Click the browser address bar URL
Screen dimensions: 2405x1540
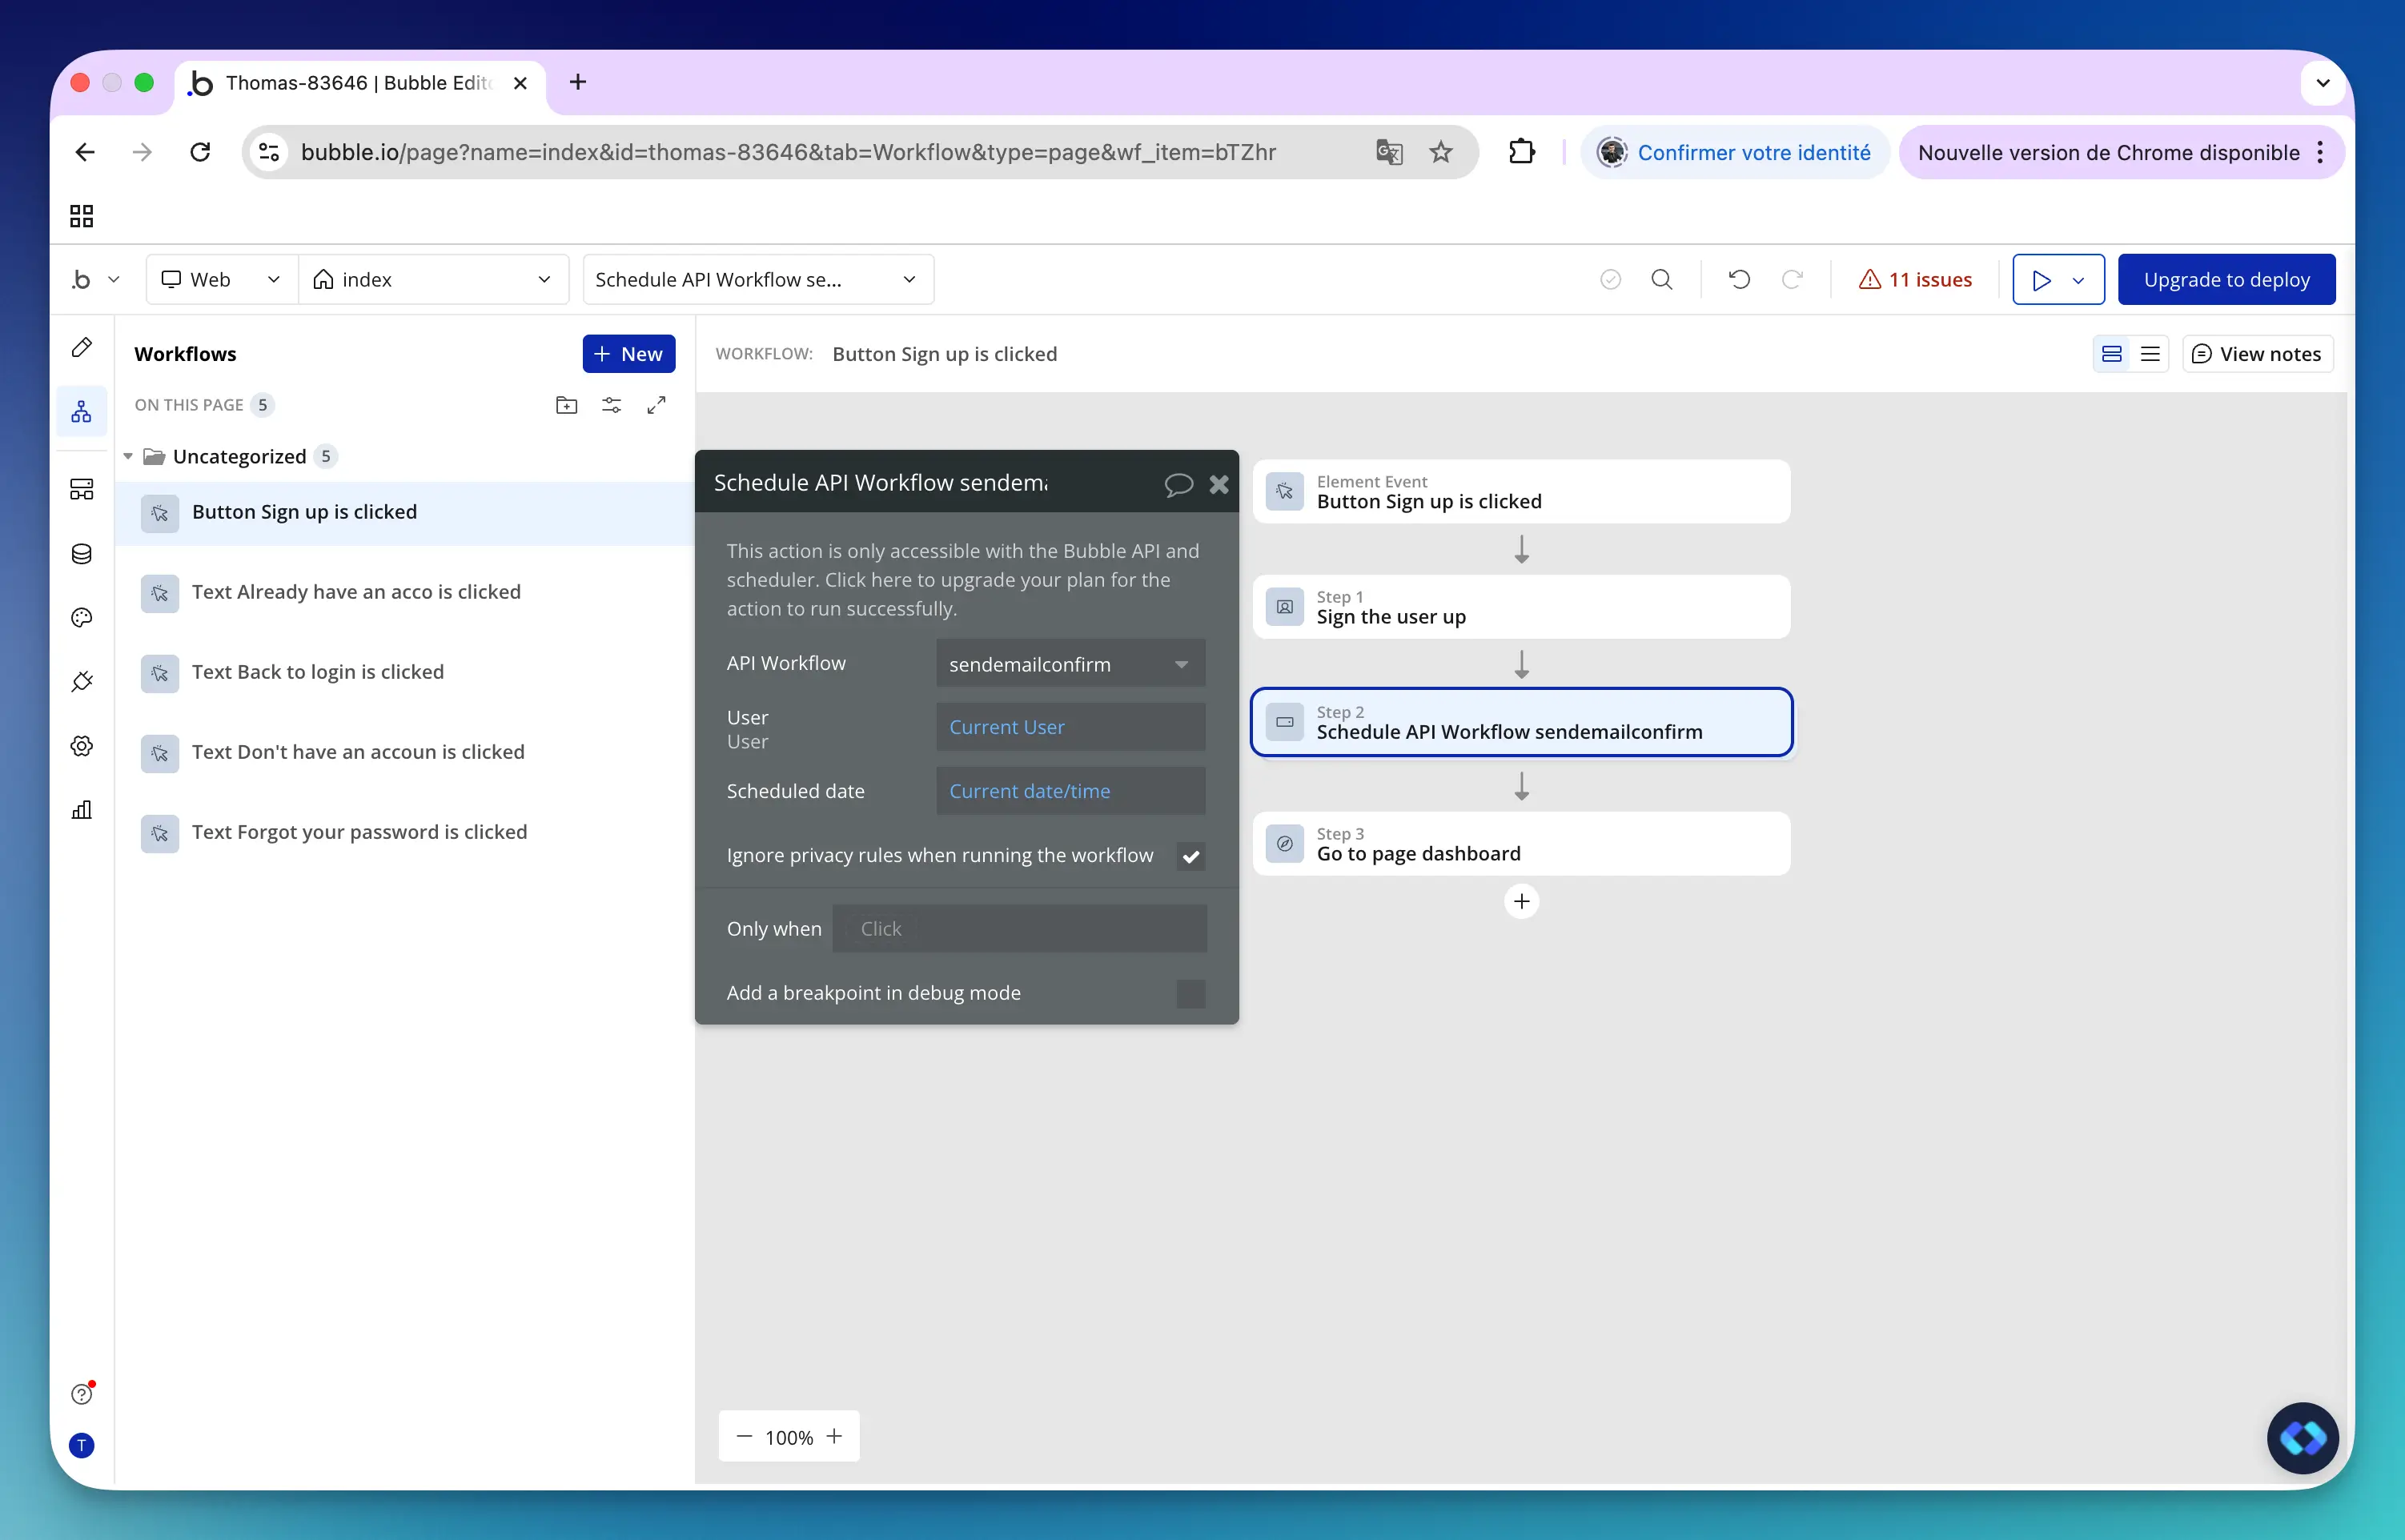pos(788,152)
